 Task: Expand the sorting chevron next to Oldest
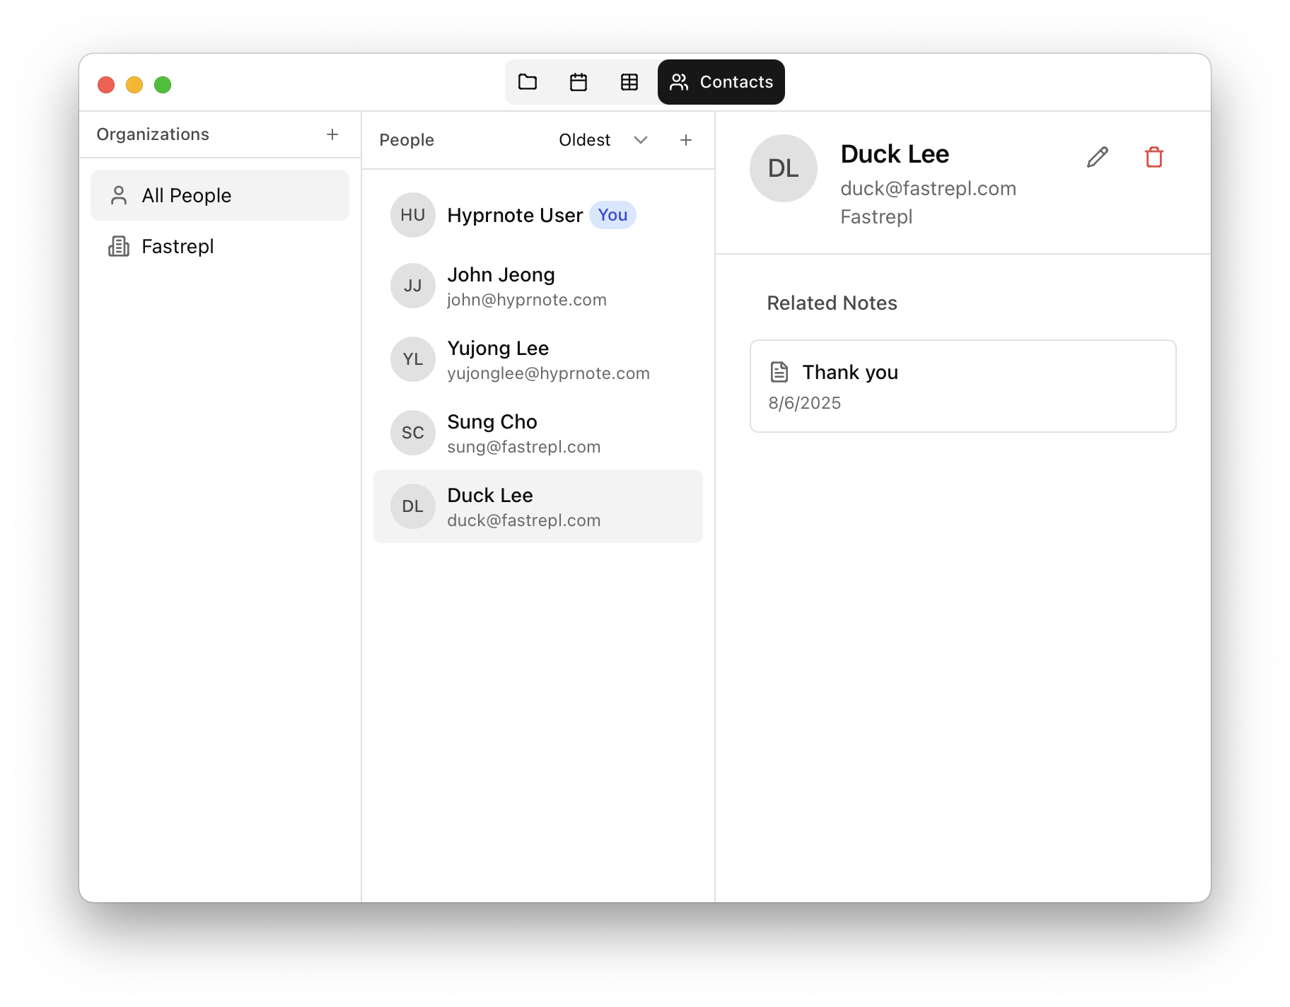pyautogui.click(x=640, y=140)
